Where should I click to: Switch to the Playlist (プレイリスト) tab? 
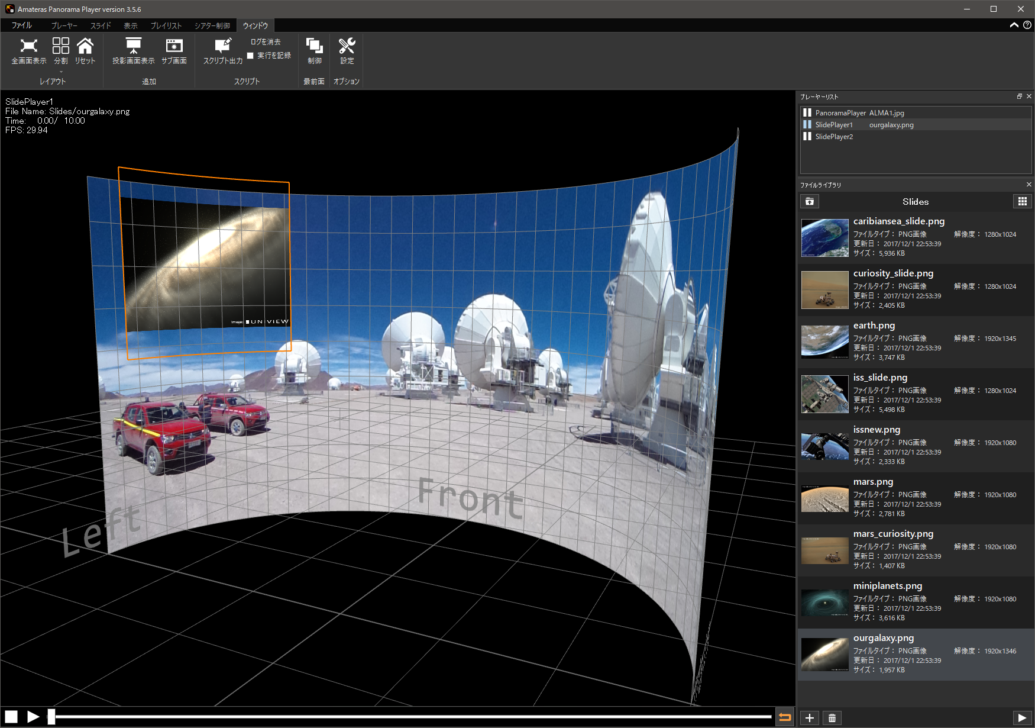point(166,25)
